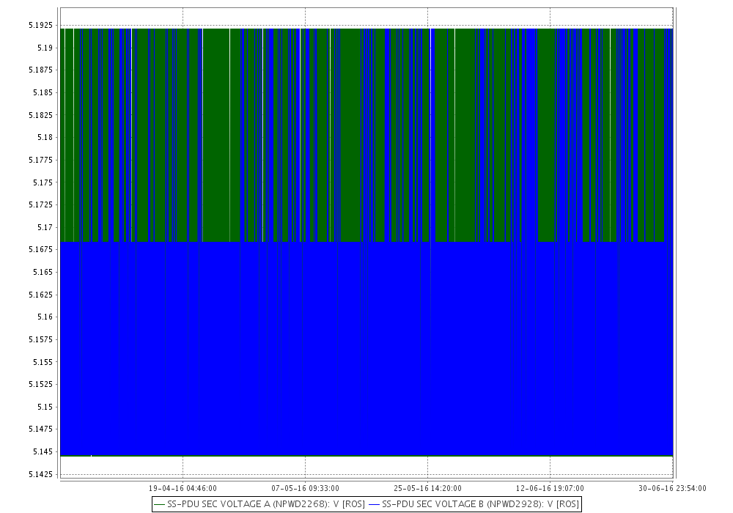
Task: Click y-axis value 5.185
Action: 43,92
